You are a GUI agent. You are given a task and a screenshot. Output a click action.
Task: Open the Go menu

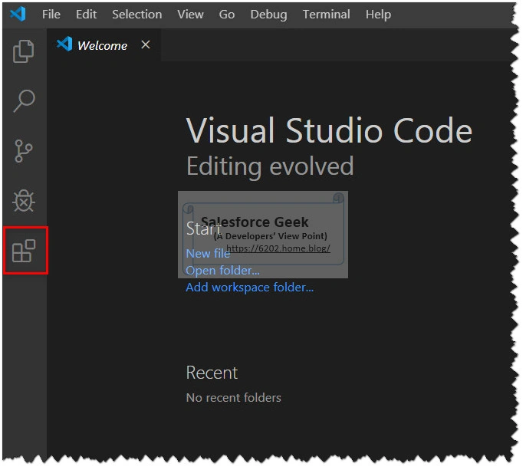coord(227,15)
